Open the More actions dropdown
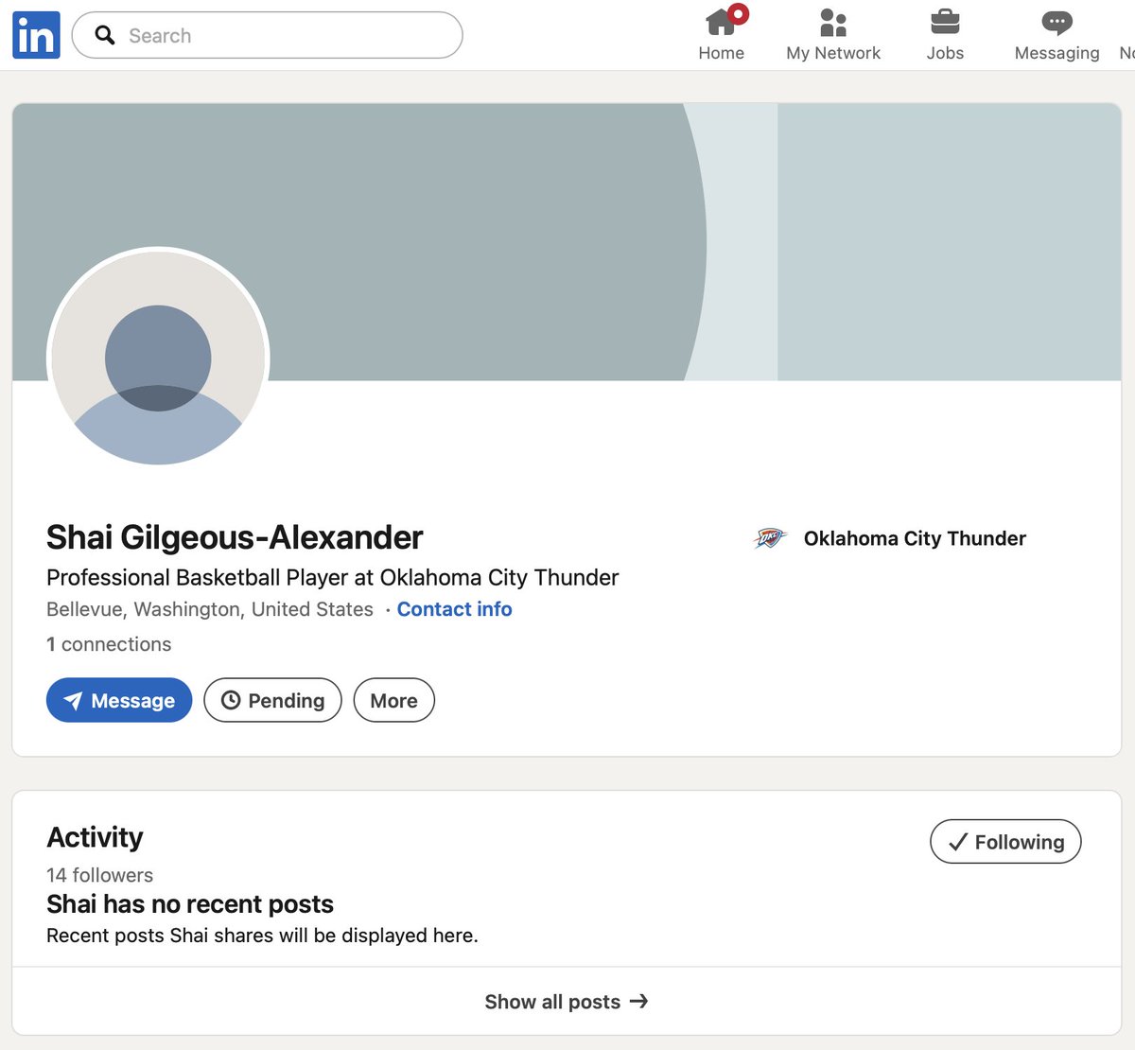This screenshot has height=1050, width=1135. (393, 700)
